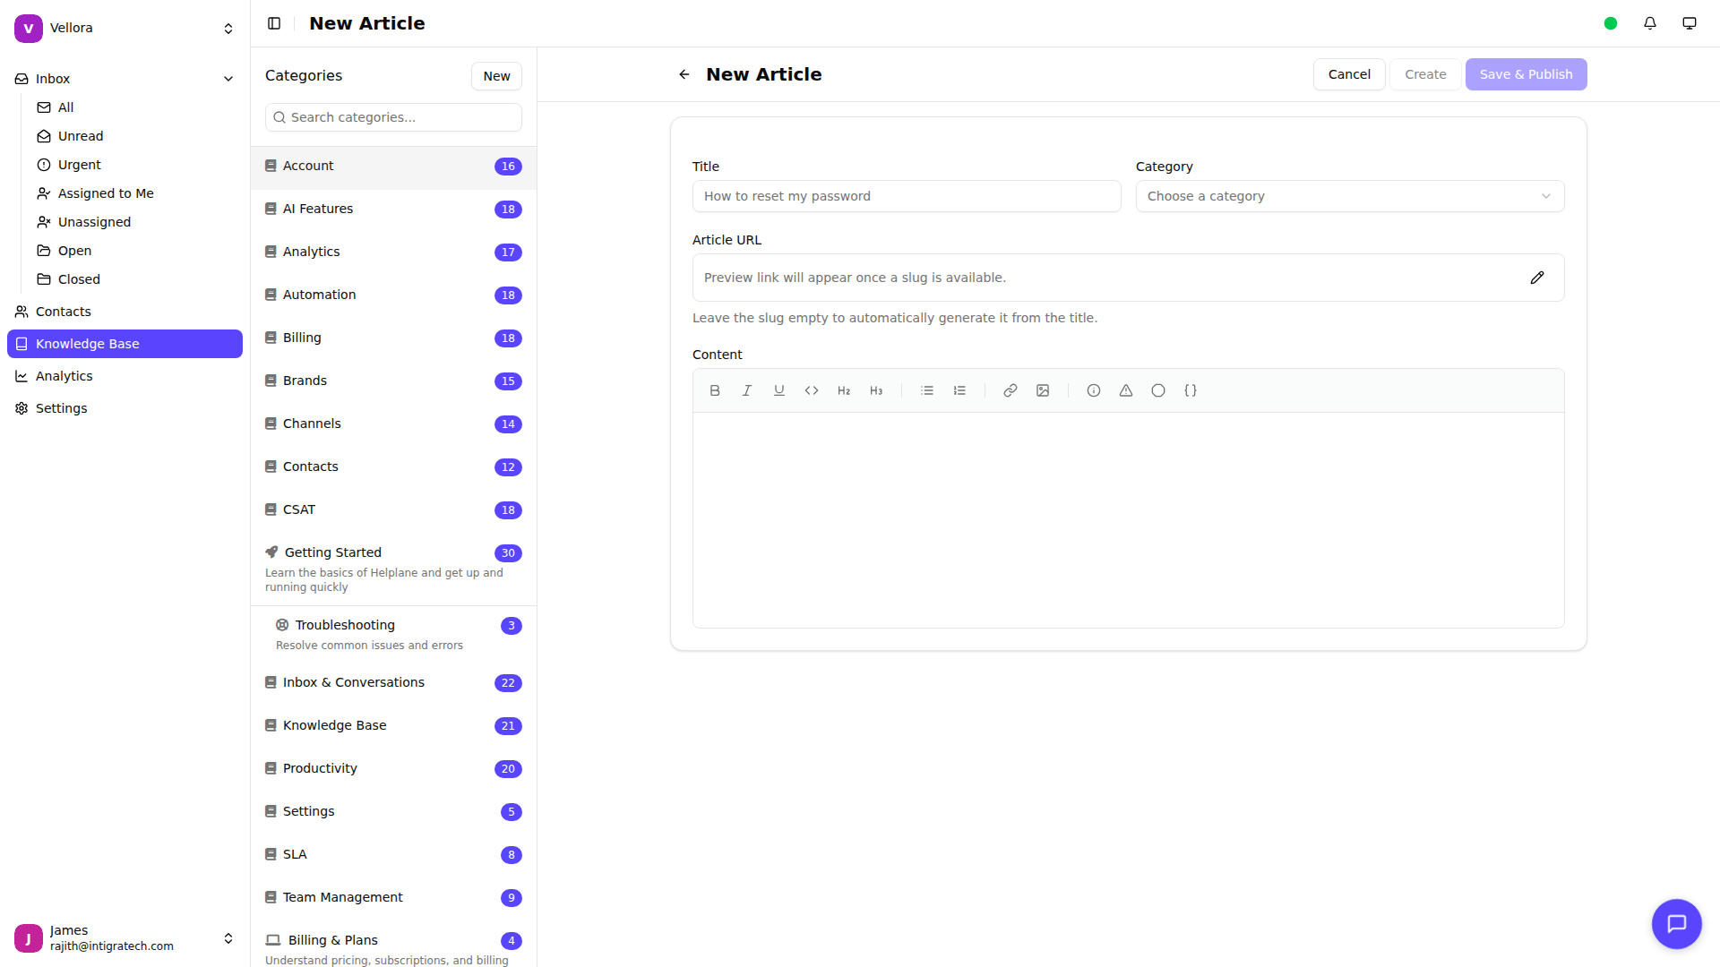Collapse the Inbox section chevron
1720x967 pixels.
pyautogui.click(x=228, y=79)
